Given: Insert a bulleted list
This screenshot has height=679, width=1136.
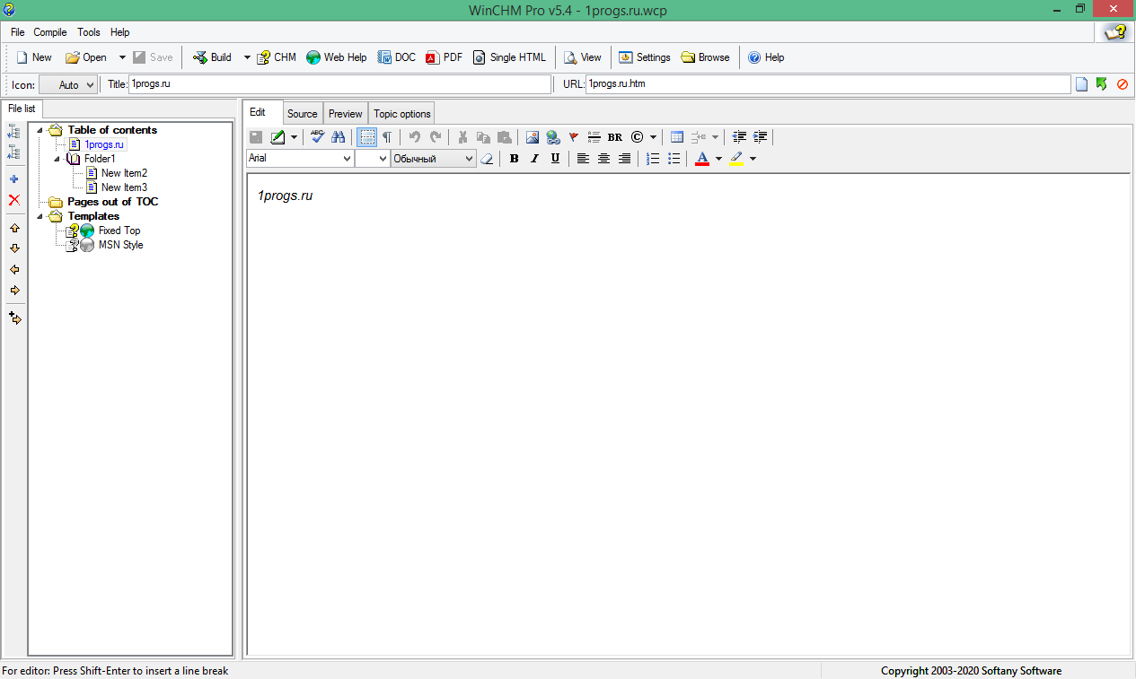Looking at the screenshot, I should tap(674, 159).
